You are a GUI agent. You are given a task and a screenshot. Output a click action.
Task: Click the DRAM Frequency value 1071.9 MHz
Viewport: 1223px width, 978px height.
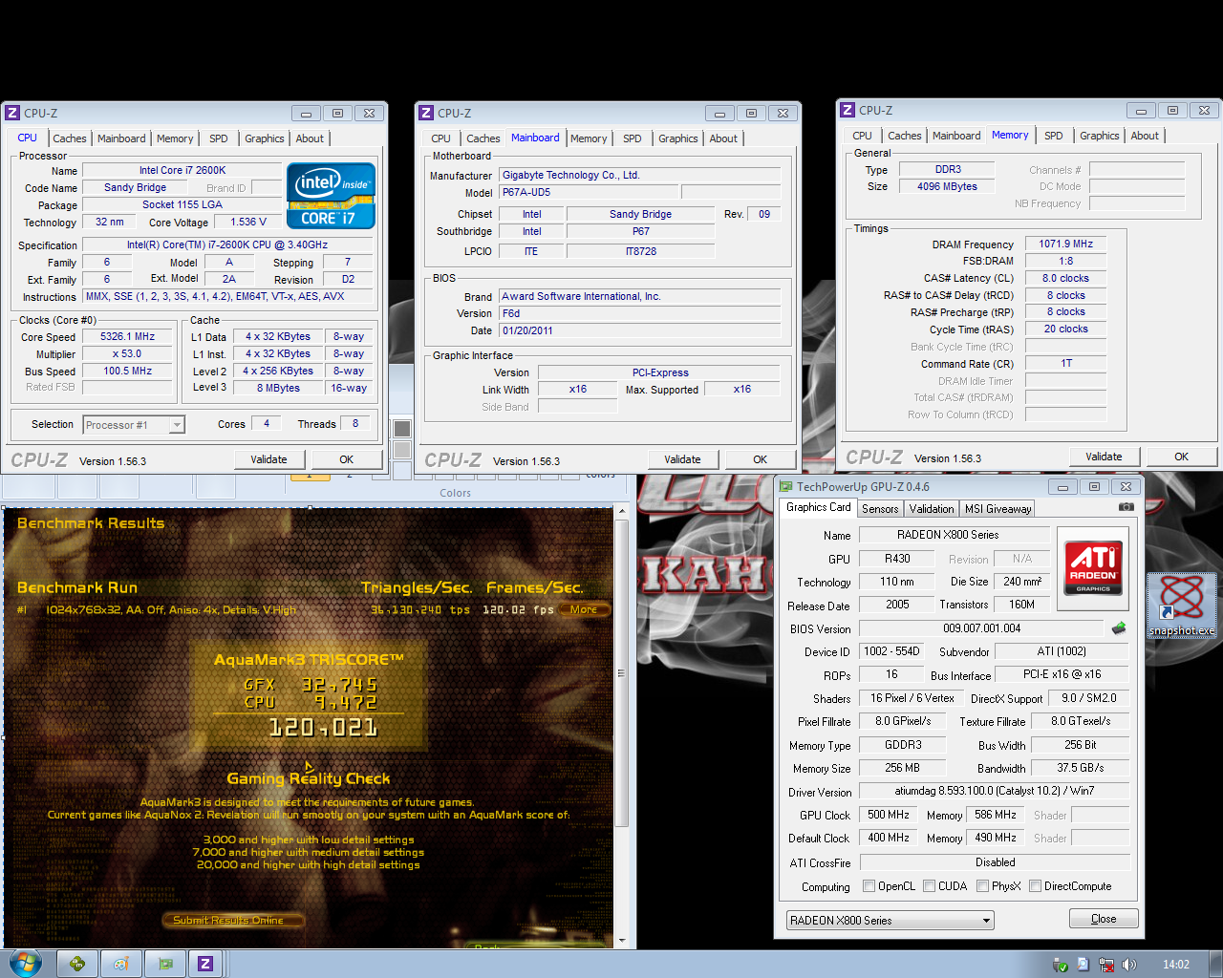coord(1066,244)
